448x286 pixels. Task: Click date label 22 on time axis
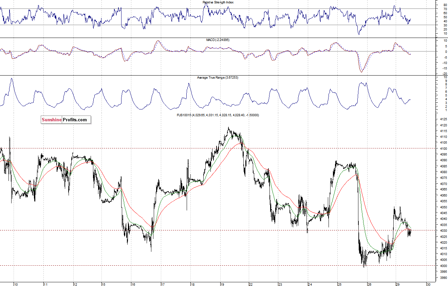251,284
